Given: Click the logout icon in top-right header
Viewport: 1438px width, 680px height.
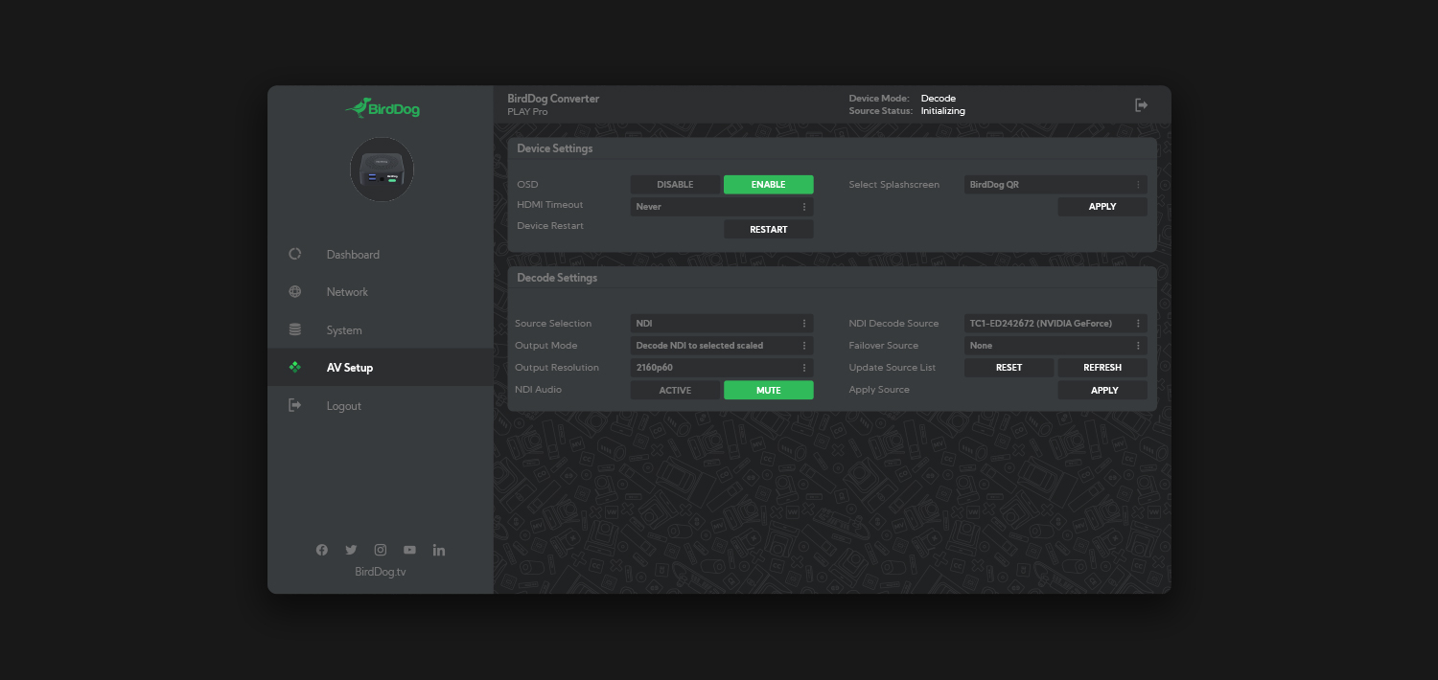Looking at the screenshot, I should click(x=1141, y=105).
